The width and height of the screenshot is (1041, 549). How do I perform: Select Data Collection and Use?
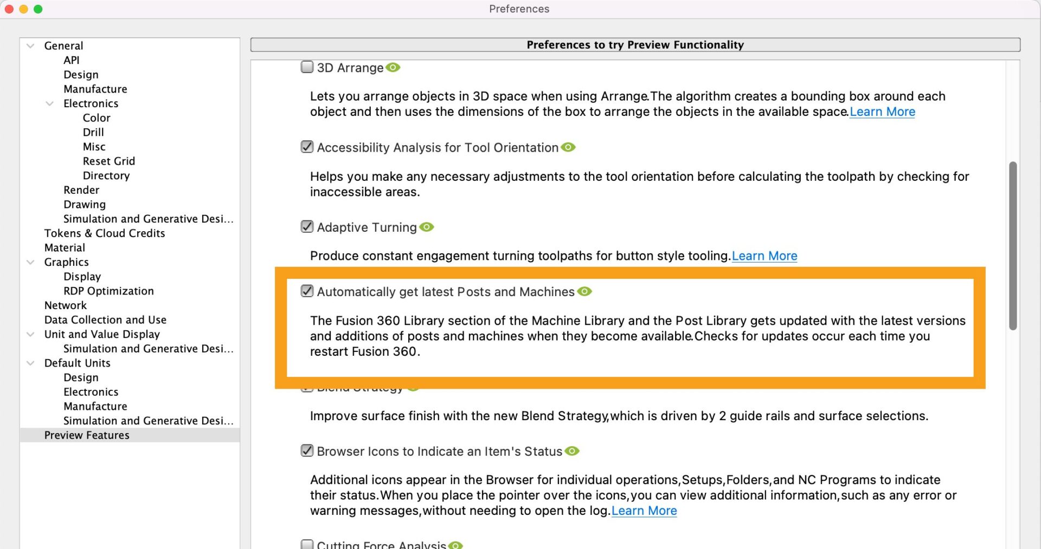[105, 320]
